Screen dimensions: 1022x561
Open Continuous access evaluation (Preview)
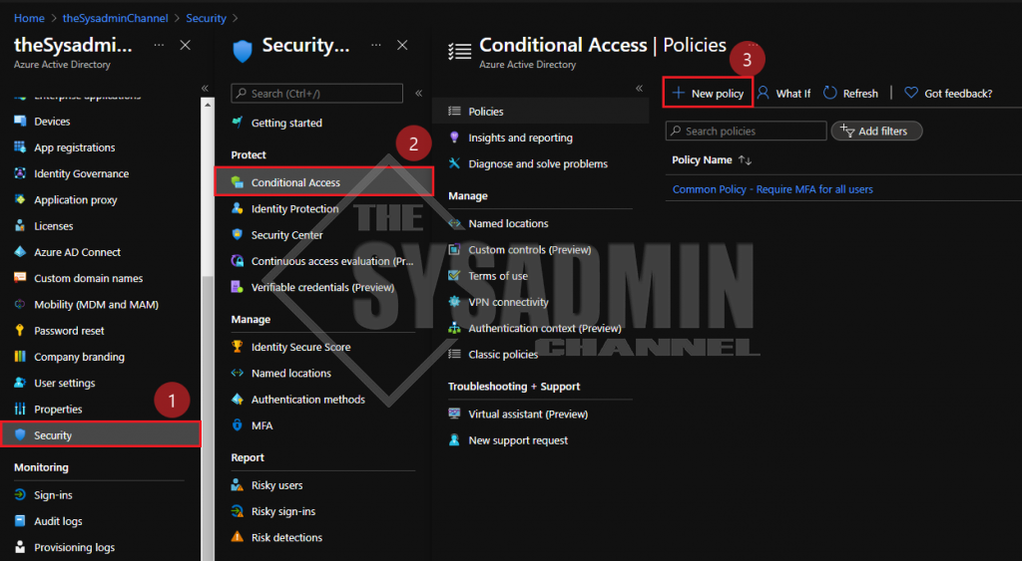click(x=332, y=261)
